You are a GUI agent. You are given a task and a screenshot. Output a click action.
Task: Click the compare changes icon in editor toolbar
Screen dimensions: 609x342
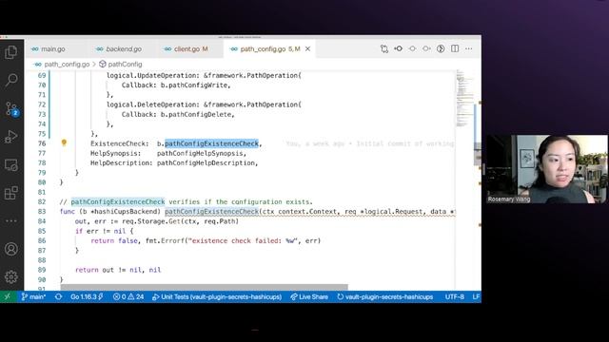pos(384,48)
